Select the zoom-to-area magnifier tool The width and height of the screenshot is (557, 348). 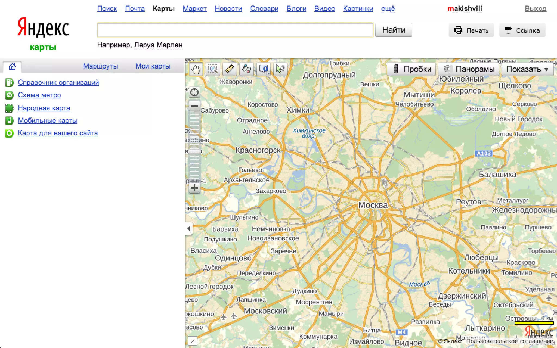(x=213, y=69)
